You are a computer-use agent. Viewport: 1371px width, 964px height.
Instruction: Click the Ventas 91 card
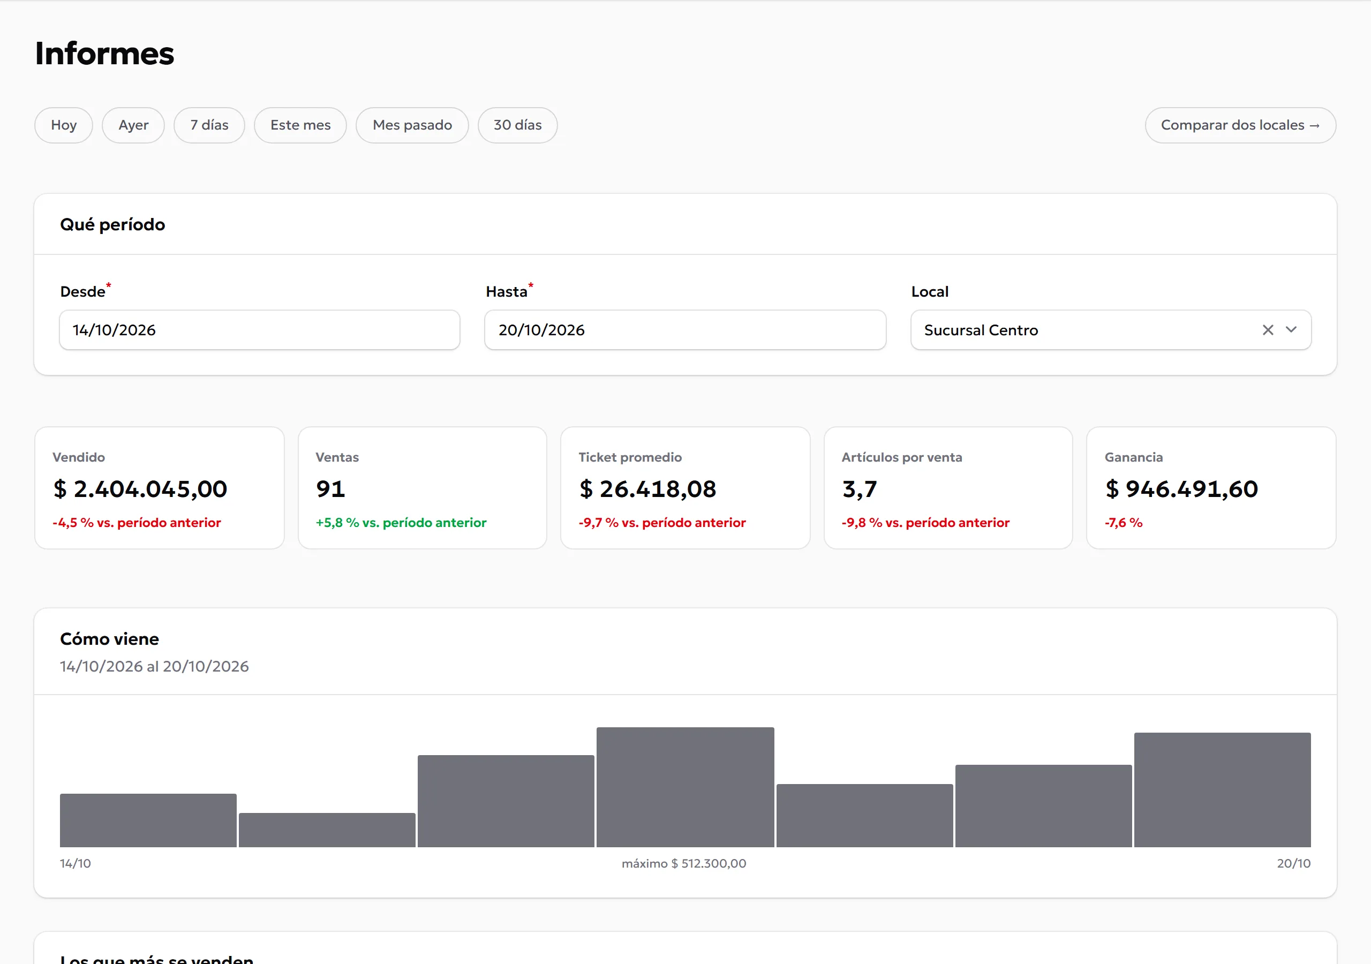(422, 488)
